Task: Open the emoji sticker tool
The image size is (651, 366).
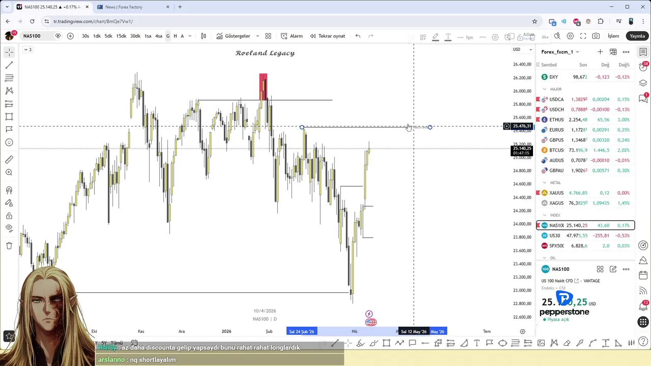Action: [9, 142]
